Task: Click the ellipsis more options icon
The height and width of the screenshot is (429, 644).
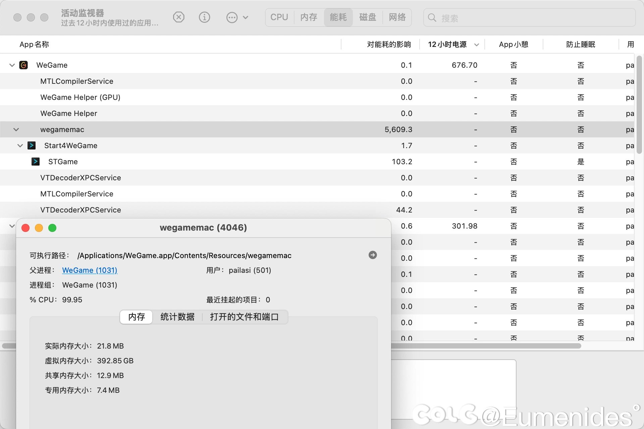Action: pos(232,17)
